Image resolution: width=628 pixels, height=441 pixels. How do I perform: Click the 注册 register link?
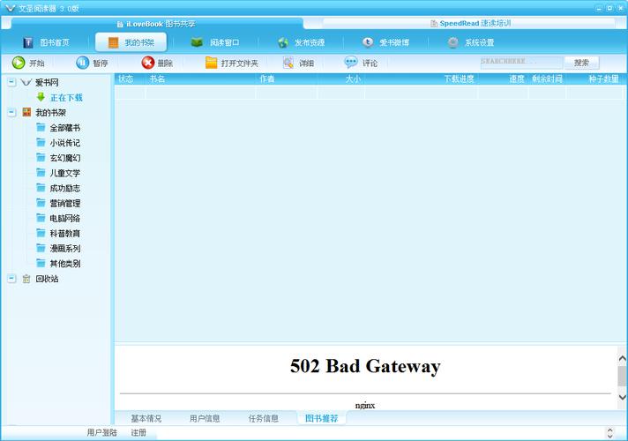coord(138,432)
